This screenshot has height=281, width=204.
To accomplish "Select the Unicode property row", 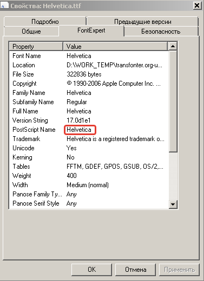I will click(89, 148).
